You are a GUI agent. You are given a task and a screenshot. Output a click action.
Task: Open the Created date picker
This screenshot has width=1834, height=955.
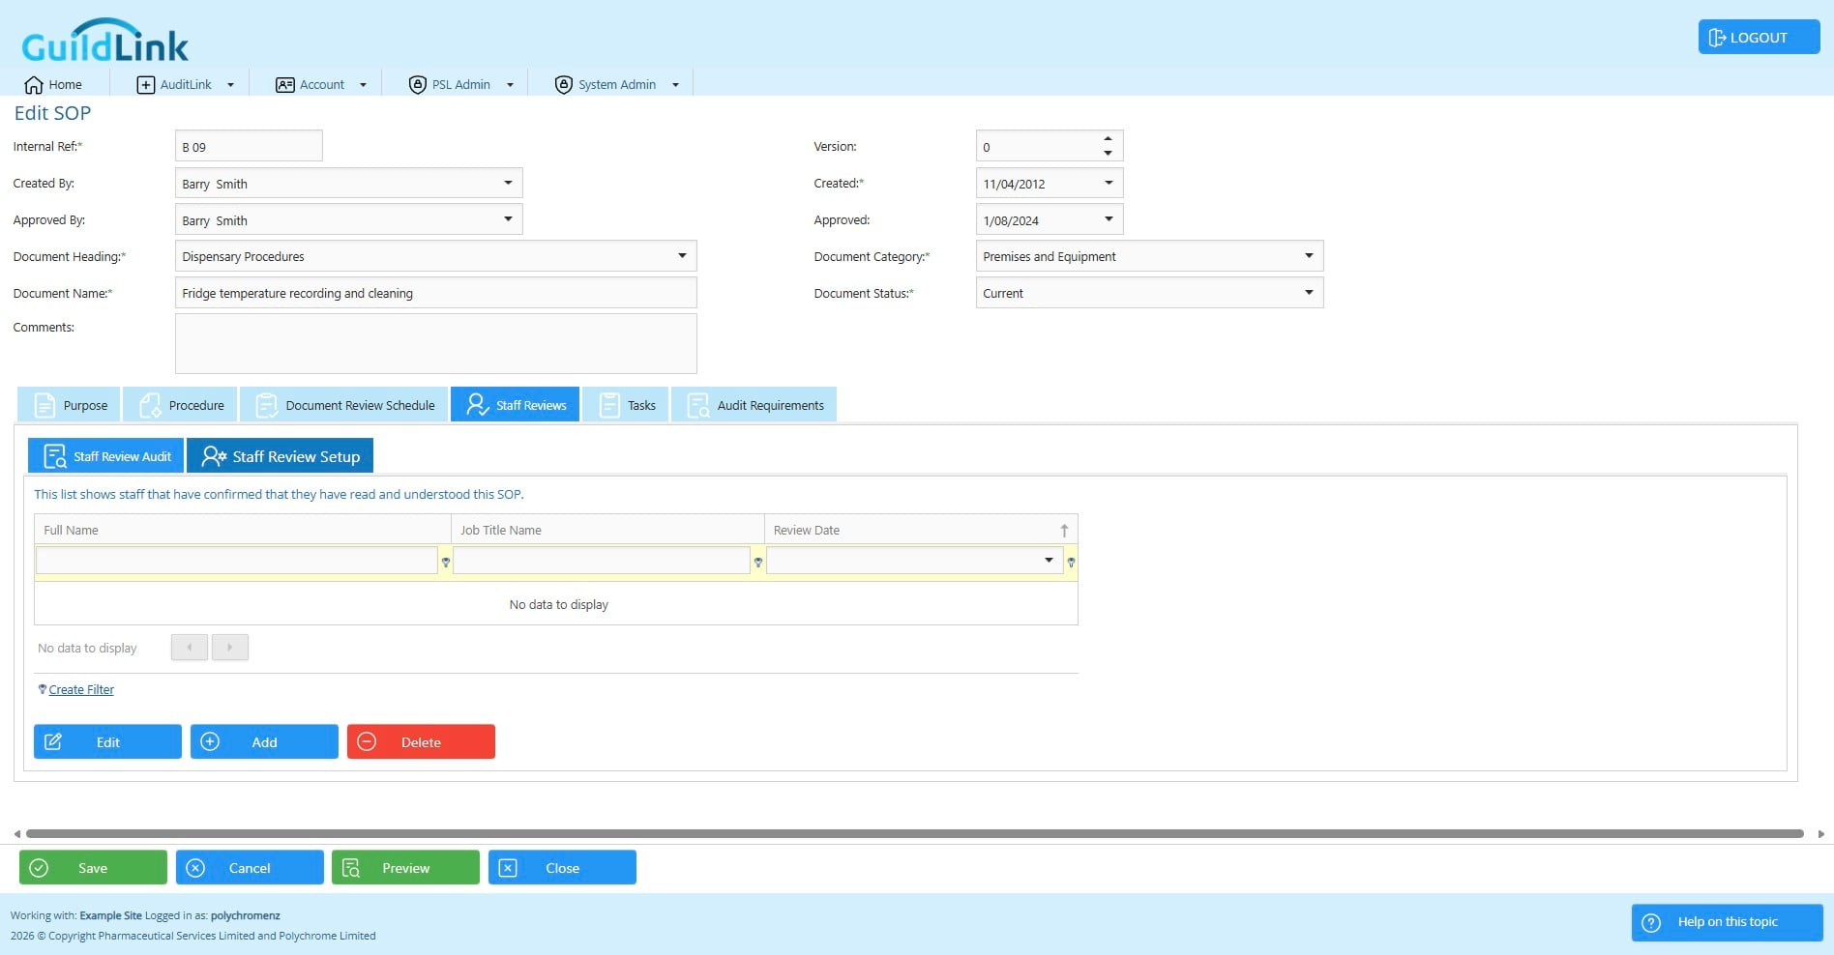point(1109,183)
